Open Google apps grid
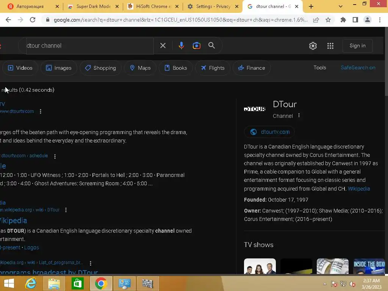This screenshot has height=291, width=388. click(330, 46)
